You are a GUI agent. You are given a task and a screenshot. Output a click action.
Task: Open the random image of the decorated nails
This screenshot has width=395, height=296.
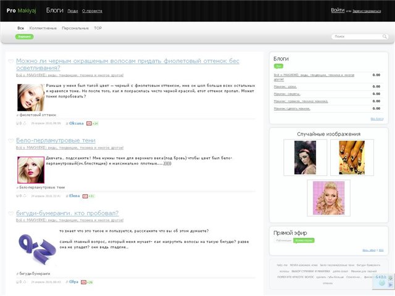[352, 158]
